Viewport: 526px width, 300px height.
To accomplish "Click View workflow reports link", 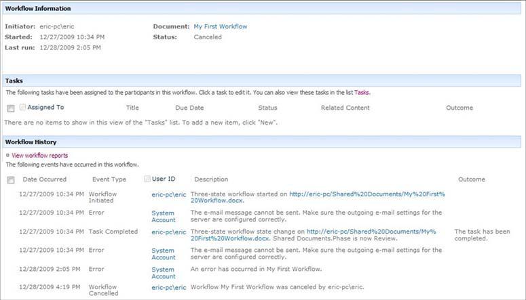I will pyautogui.click(x=39, y=155).
